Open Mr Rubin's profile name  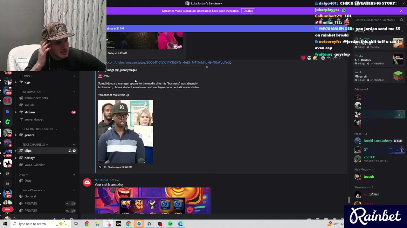101,180
